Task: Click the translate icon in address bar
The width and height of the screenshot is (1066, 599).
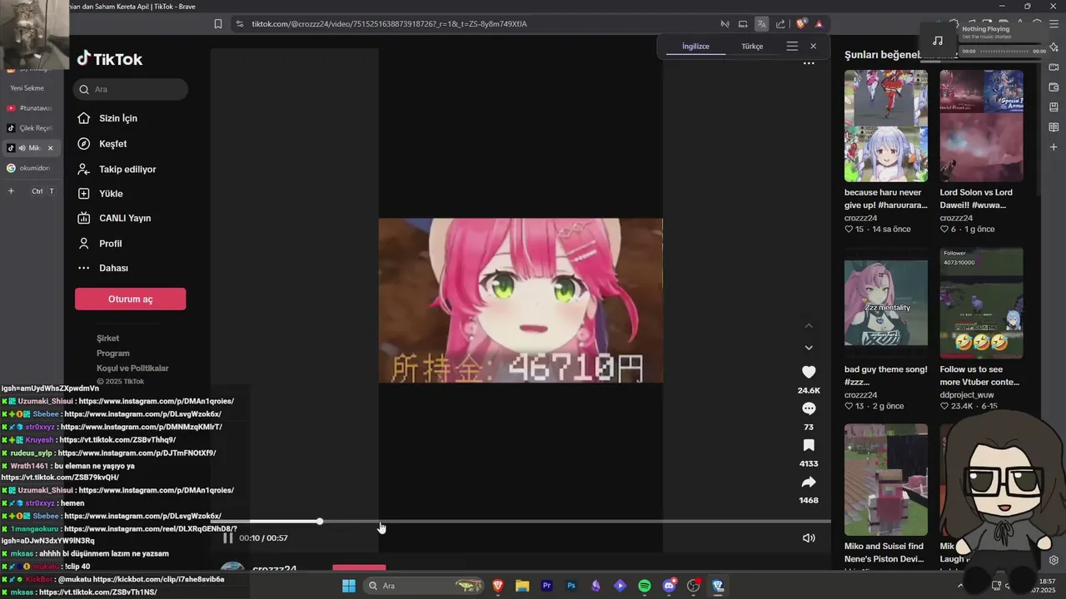Action: [761, 24]
